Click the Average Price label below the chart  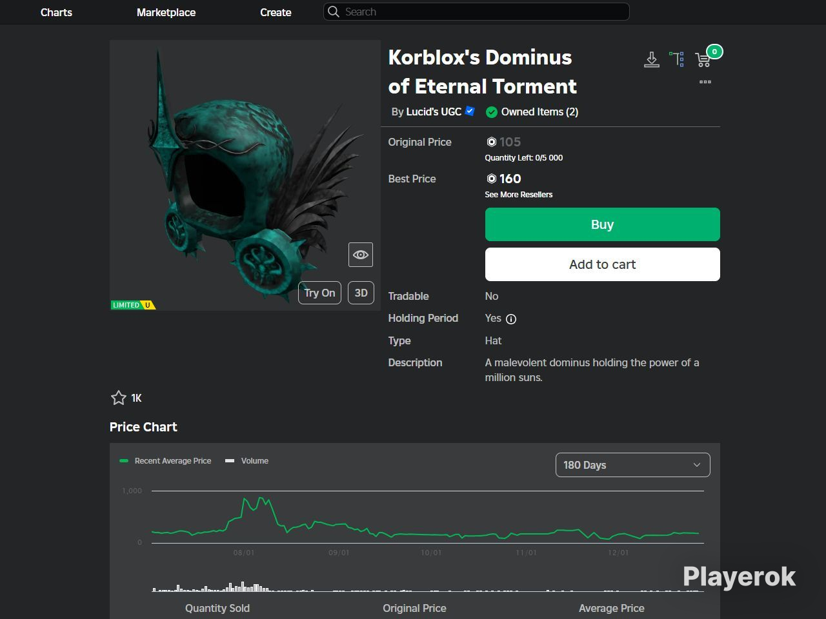click(x=612, y=608)
